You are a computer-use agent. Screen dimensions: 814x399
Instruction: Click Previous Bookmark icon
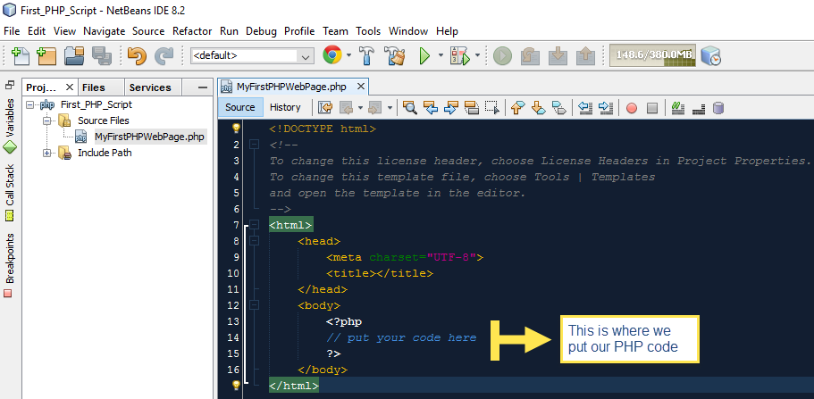tap(518, 108)
